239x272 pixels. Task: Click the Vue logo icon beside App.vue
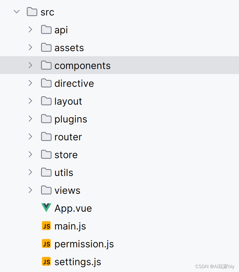point(46,208)
